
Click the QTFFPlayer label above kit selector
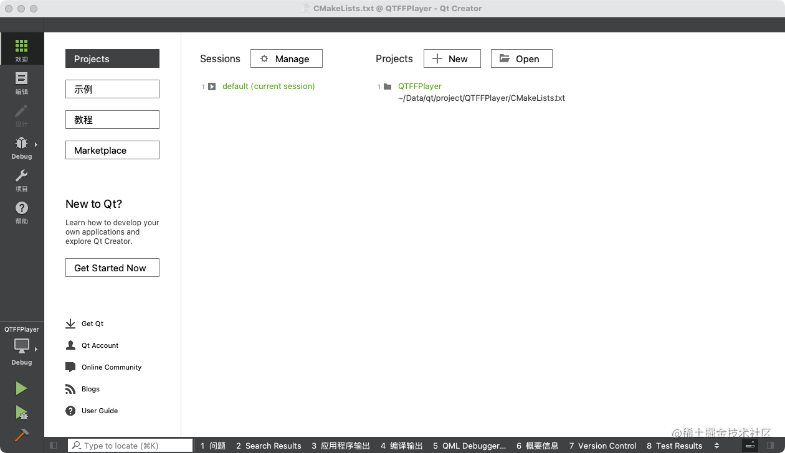coord(22,329)
